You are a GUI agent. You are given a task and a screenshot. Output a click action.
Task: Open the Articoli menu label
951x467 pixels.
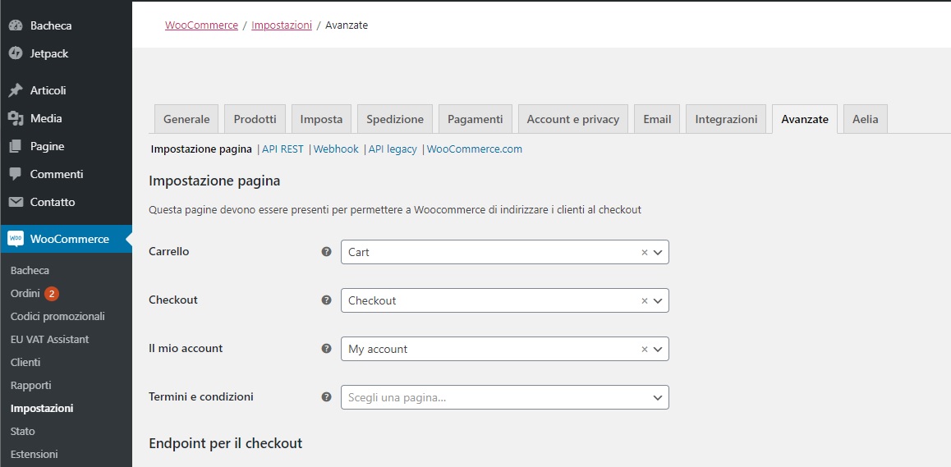[48, 90]
